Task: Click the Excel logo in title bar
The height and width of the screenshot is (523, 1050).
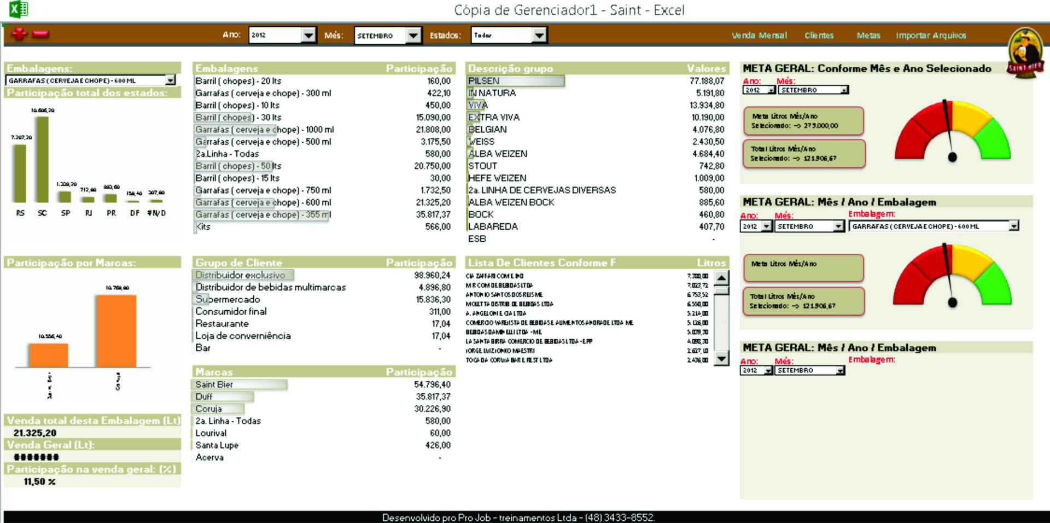Action: click(19, 9)
